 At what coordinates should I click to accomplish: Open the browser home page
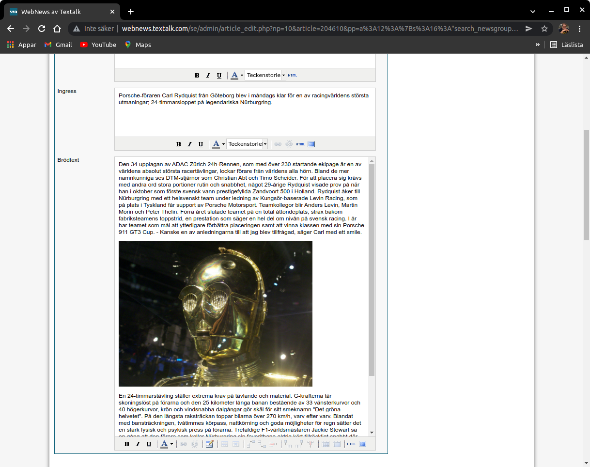click(57, 29)
